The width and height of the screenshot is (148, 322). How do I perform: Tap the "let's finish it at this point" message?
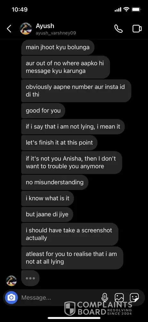[59, 143]
